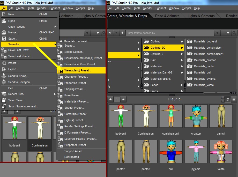Click the go-up-one-level arrow in right window

(122, 33)
